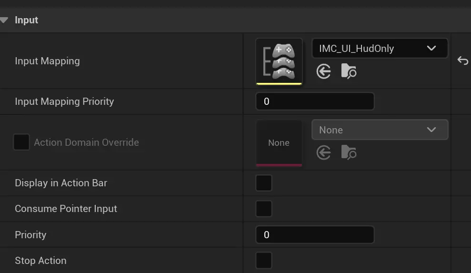This screenshot has width=471, height=273.
Task: Click the None thumbnail for Action Domain
Action: 279,143
